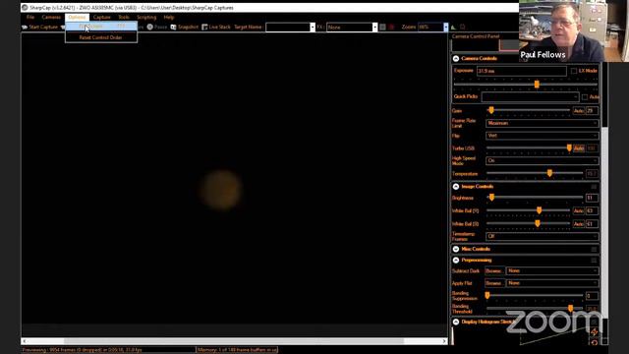This screenshot has width=629, height=354.
Task: Click the Brightness slider handle
Action: [x=491, y=197]
